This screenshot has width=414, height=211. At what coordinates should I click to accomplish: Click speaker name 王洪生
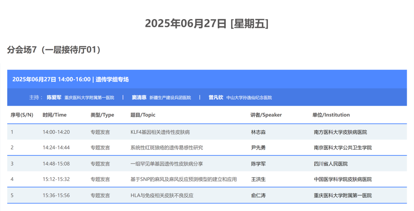(258, 179)
